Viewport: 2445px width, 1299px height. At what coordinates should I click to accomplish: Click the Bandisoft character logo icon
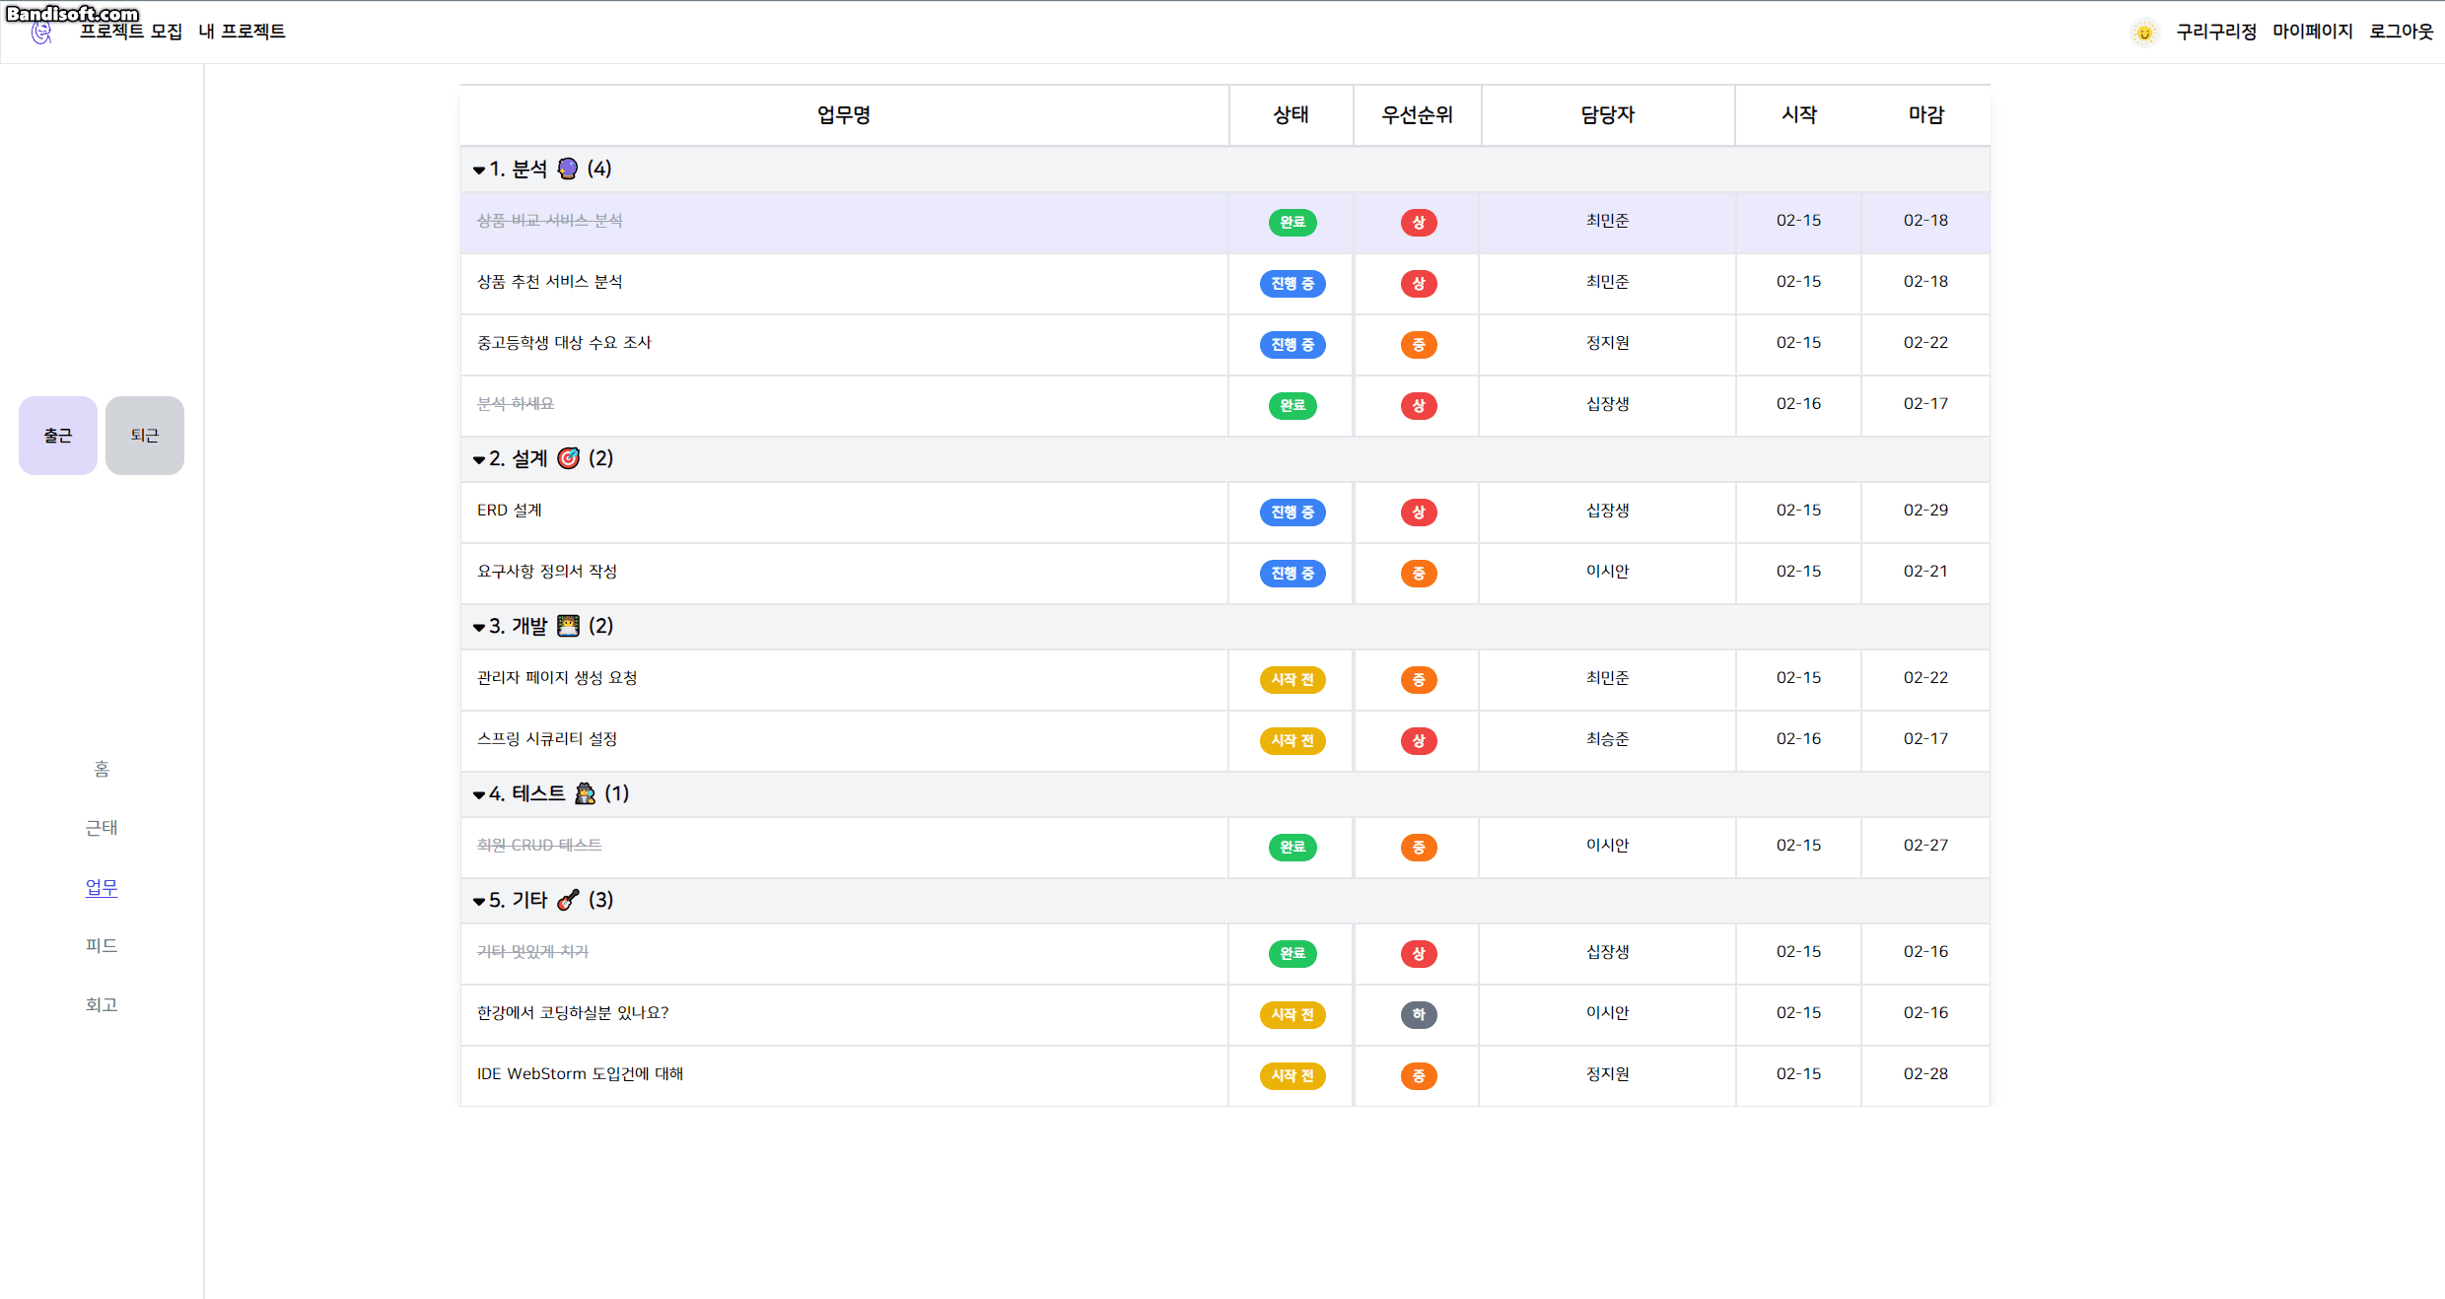[x=39, y=31]
